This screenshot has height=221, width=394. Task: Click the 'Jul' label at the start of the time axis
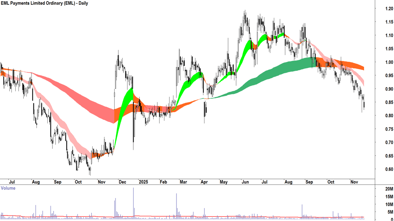(12, 182)
